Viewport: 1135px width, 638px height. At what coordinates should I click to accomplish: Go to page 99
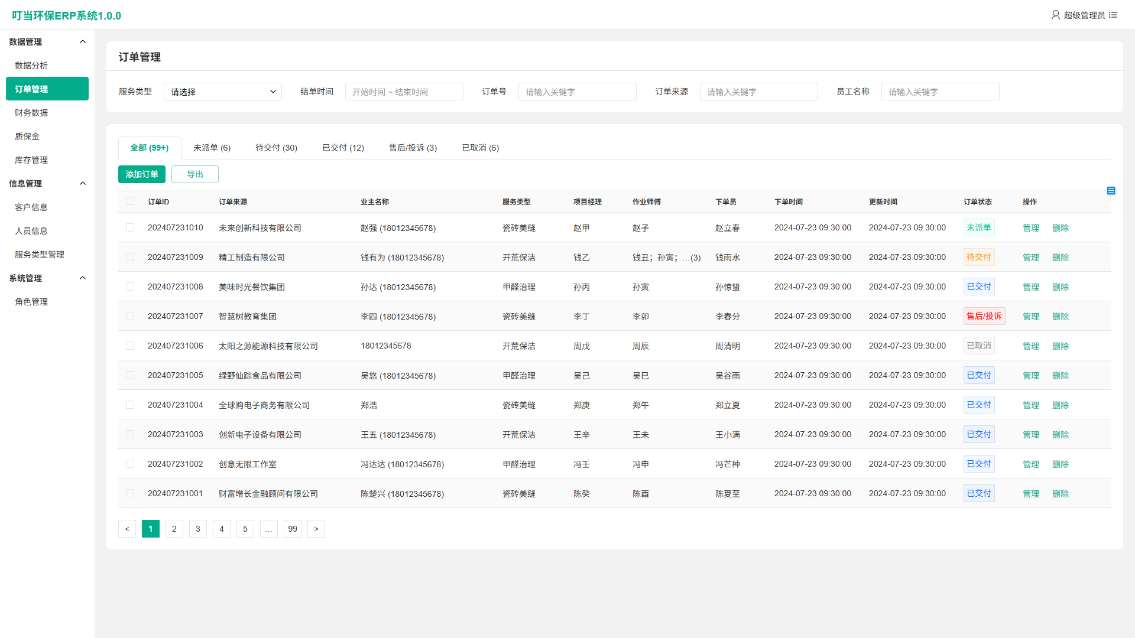coord(293,529)
